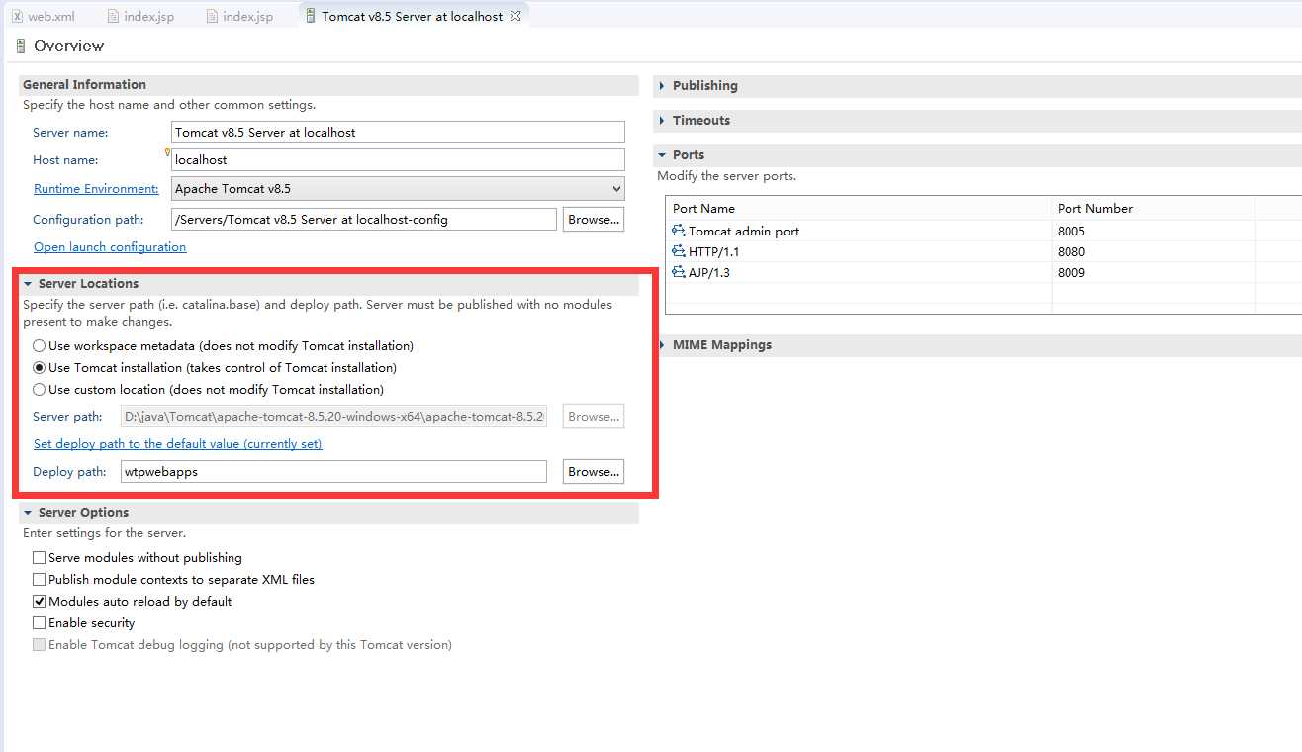Edit the Server name field
The image size is (1302, 752).
[x=398, y=132]
